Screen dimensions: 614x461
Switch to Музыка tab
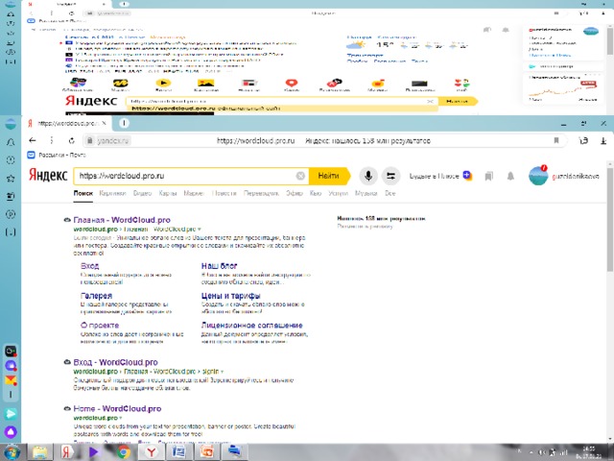point(366,193)
